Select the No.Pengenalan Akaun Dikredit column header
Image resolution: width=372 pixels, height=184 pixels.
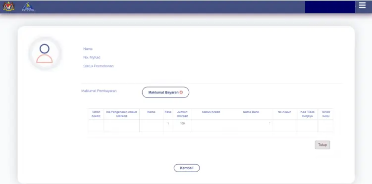[121, 114]
